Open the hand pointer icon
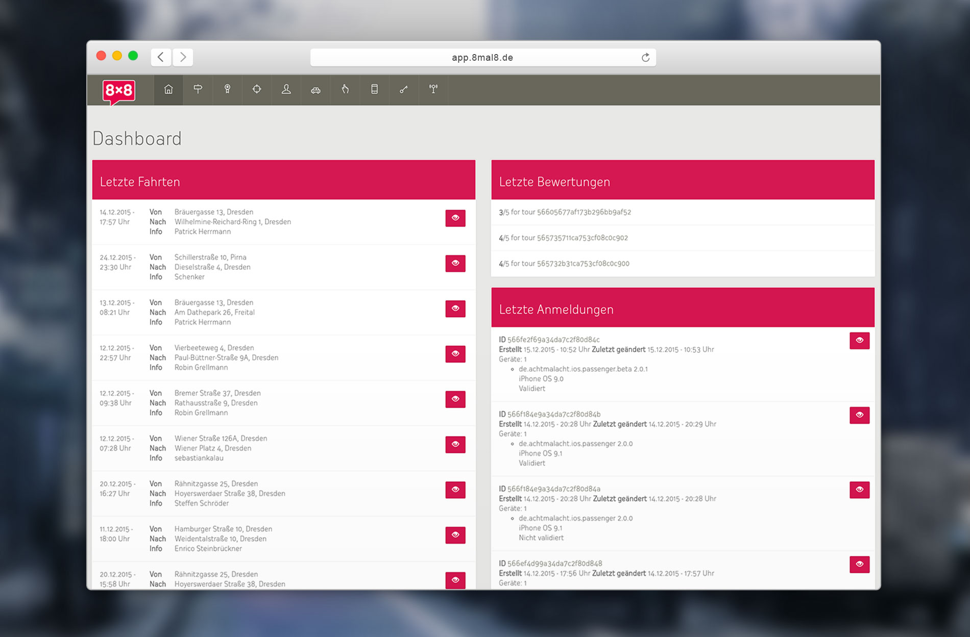The image size is (970, 637). (345, 90)
